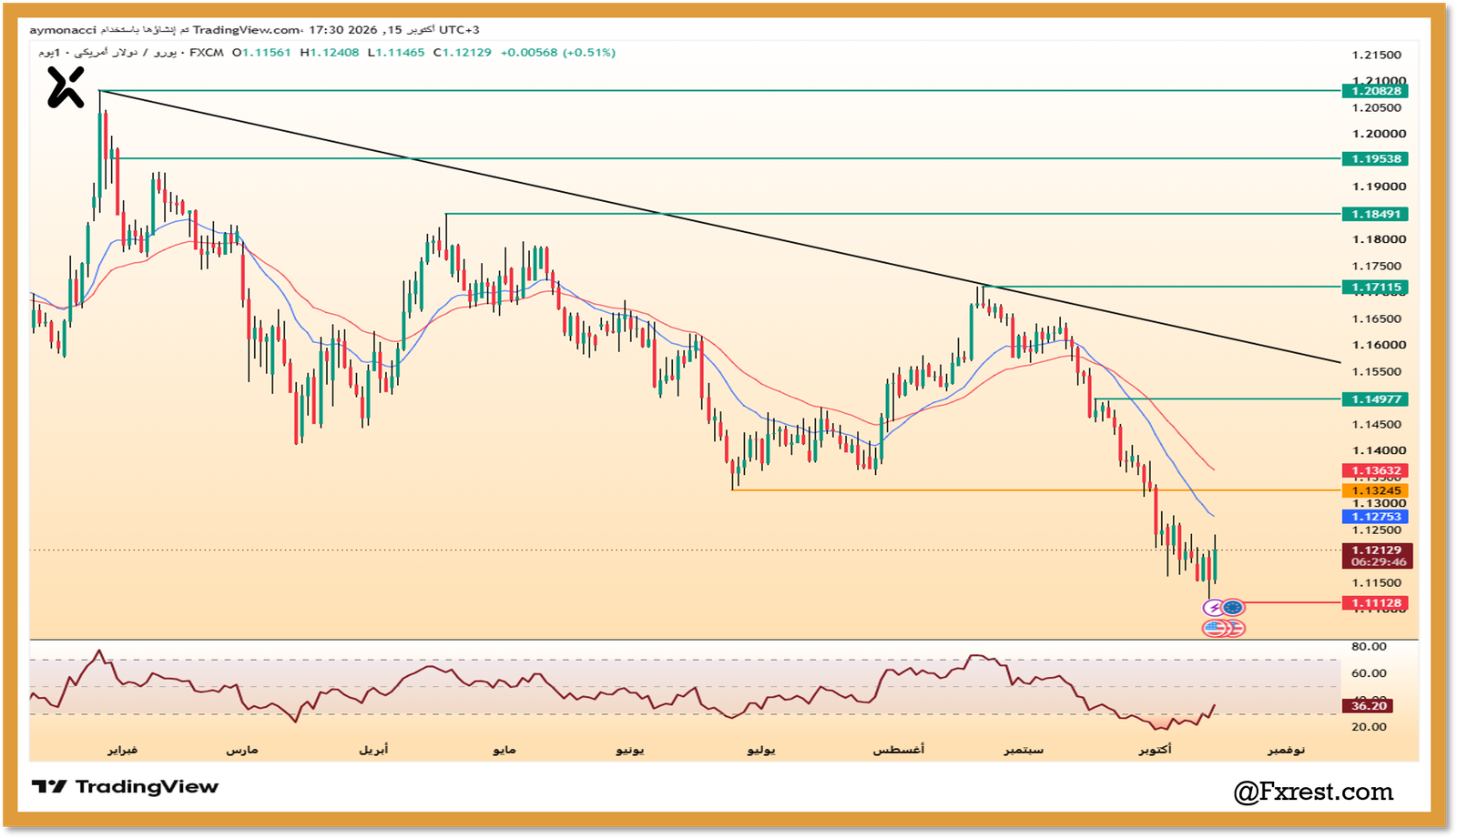
Task: Click the daily change +0.00568 (+0.51%)
Action: 558,53
